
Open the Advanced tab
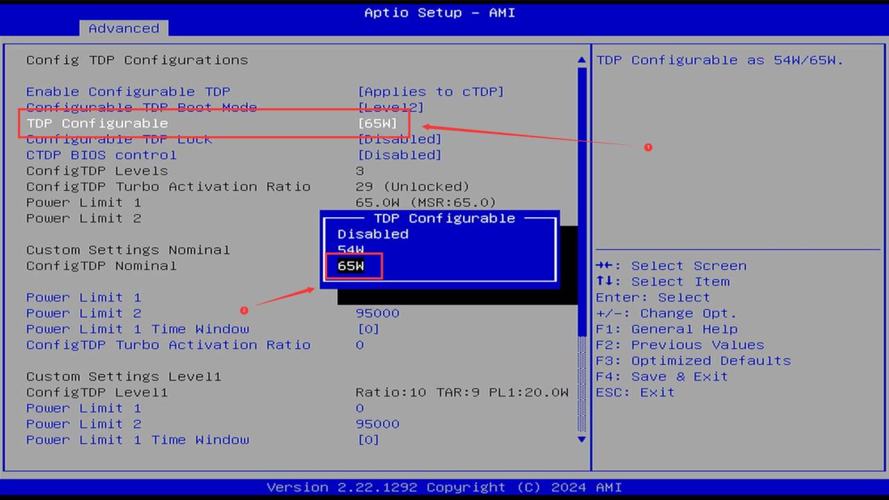124,28
